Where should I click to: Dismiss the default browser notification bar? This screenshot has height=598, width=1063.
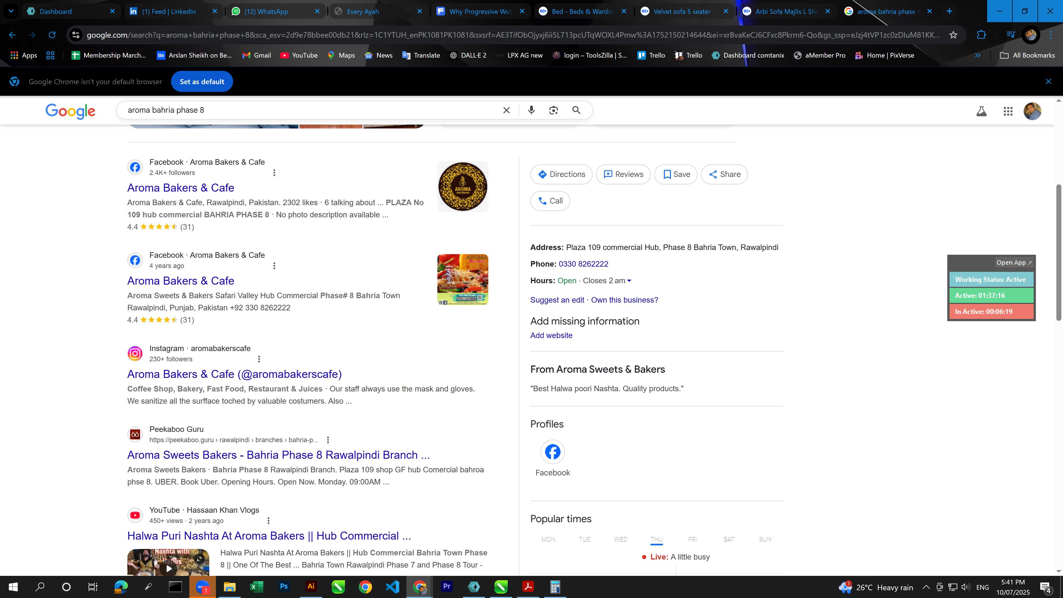1048,82
